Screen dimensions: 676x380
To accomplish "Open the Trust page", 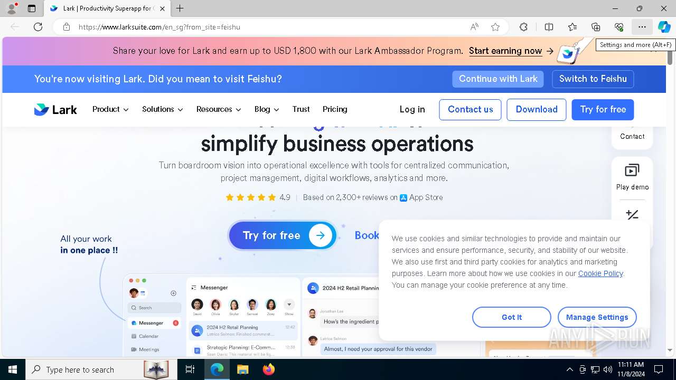I will click(301, 109).
